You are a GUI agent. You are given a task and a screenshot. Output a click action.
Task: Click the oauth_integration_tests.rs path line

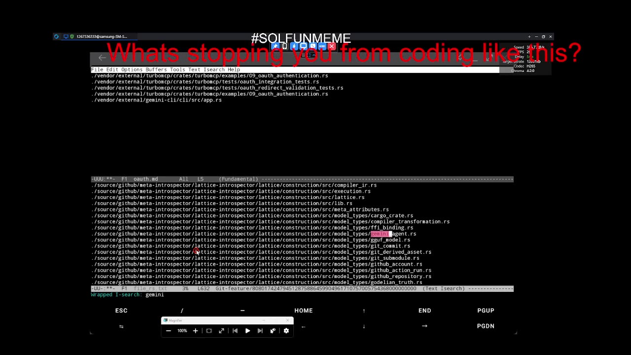pos(205,82)
